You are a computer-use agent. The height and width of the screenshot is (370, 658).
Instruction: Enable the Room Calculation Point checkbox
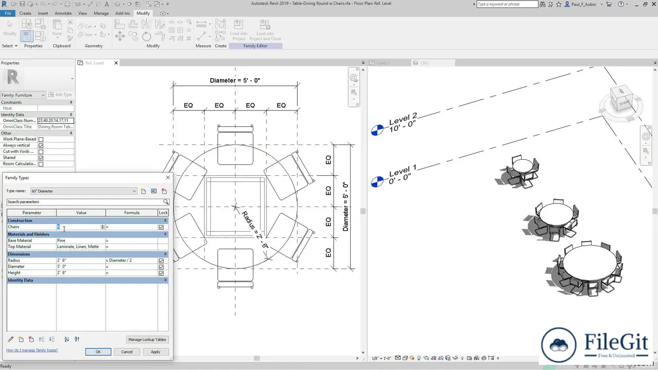[41, 164]
